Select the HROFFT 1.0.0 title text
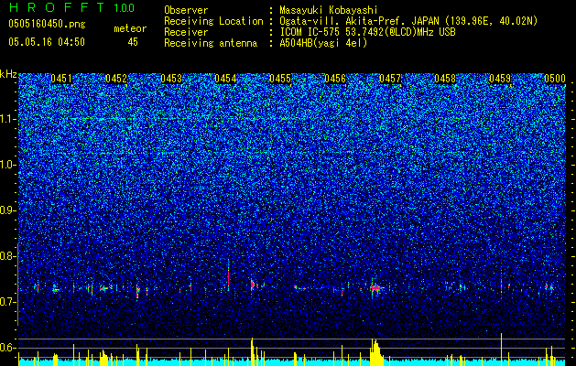 pyautogui.click(x=71, y=7)
